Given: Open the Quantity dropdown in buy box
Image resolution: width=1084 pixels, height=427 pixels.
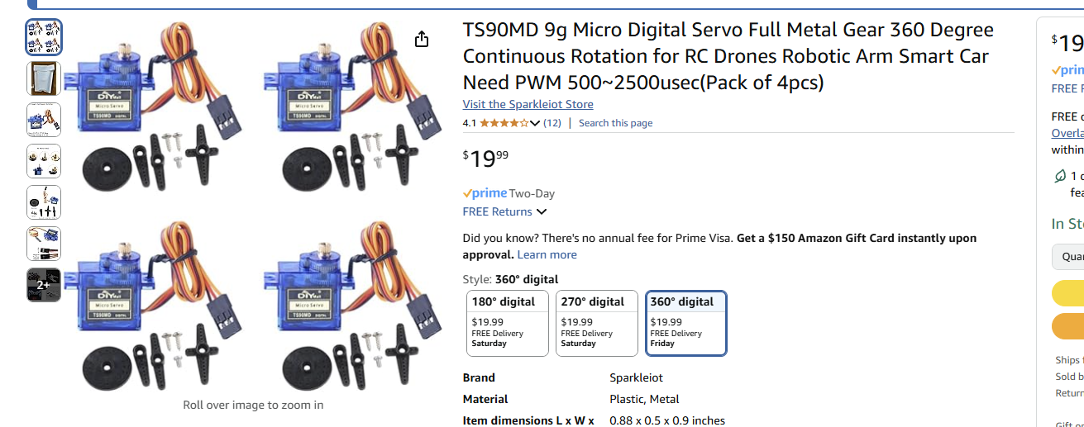Looking at the screenshot, I should [1067, 257].
